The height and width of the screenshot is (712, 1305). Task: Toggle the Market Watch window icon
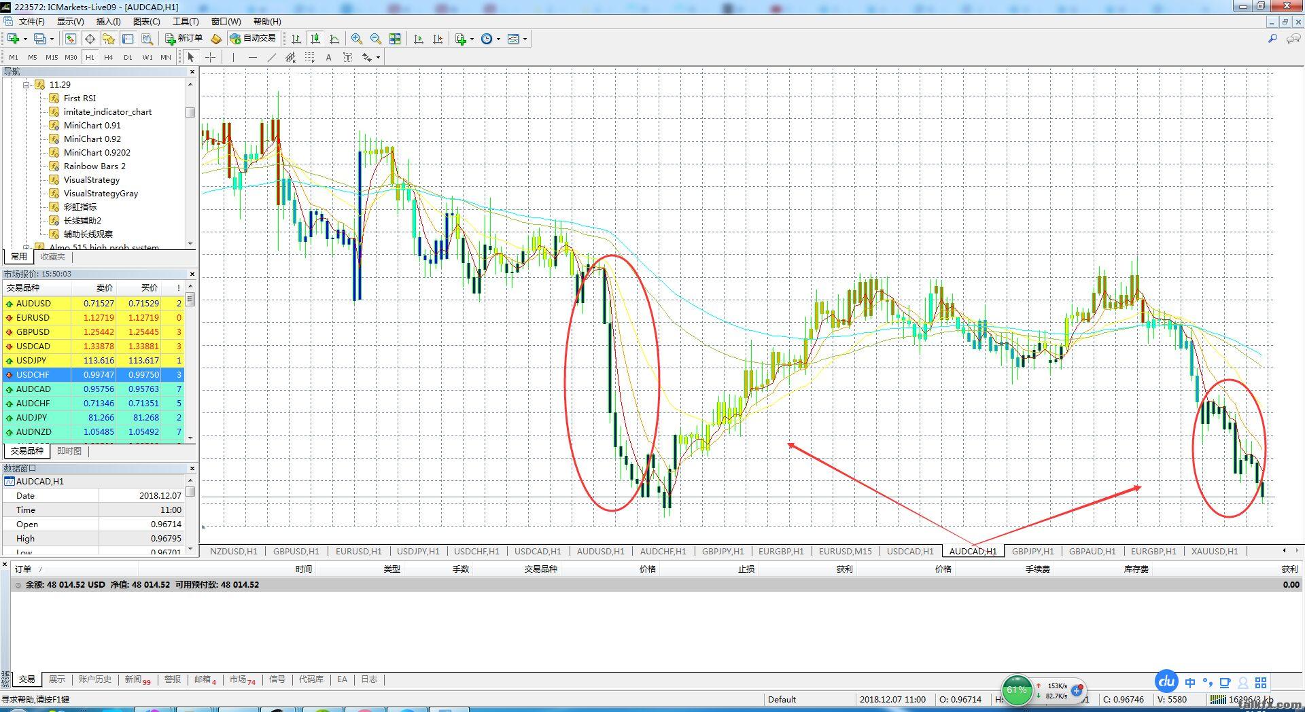[71, 39]
